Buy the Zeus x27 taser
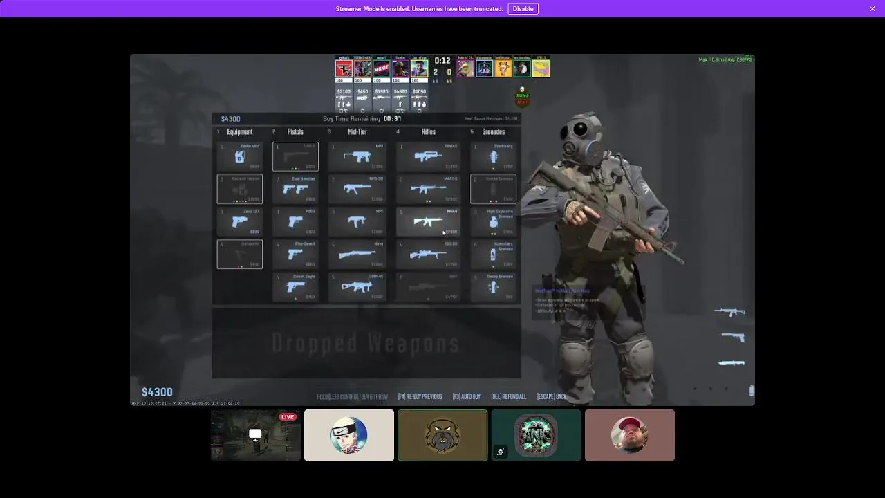Viewport: 885px width, 498px height. point(239,221)
